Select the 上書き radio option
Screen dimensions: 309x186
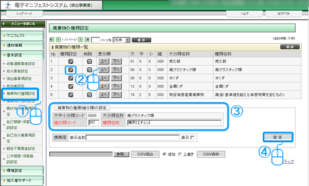(x=180, y=154)
